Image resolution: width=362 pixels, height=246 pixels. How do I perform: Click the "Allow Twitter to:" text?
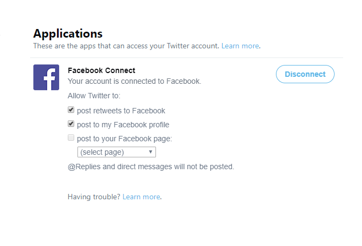tap(94, 96)
